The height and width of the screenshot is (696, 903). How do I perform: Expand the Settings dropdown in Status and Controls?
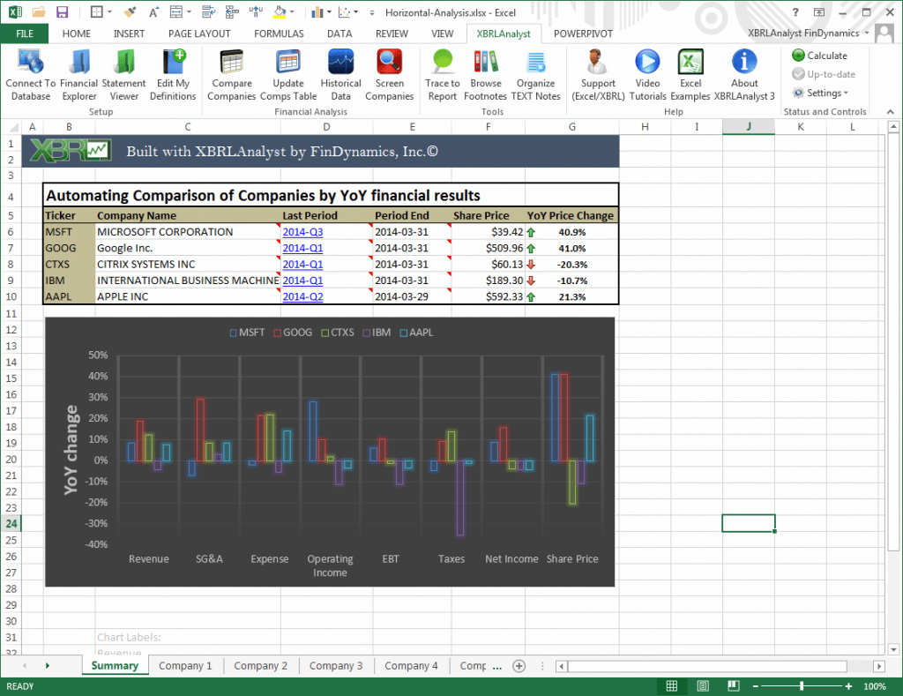click(x=824, y=92)
